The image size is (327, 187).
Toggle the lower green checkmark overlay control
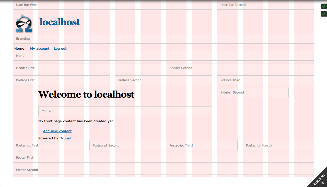point(323,14)
